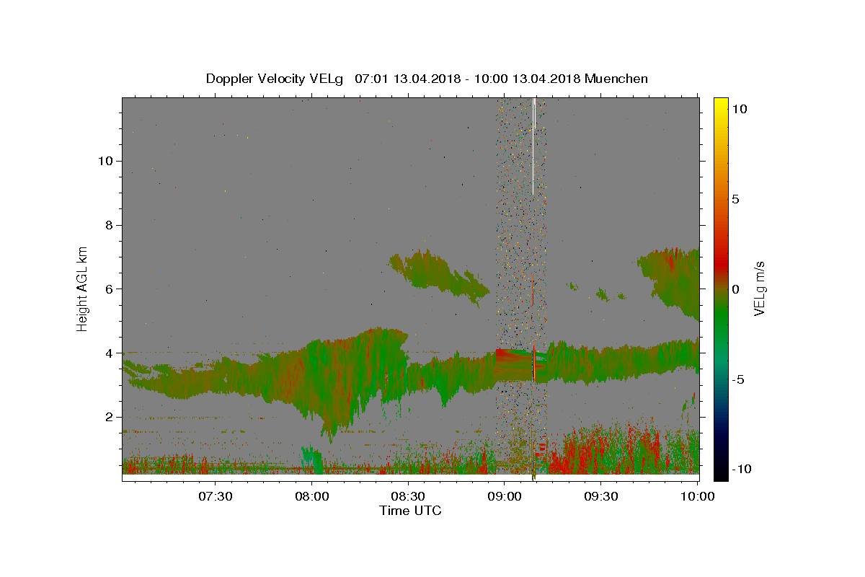The width and height of the screenshot is (865, 577).
Task: Click the 'VELg m/s' colorbar label
Action: [759, 288]
